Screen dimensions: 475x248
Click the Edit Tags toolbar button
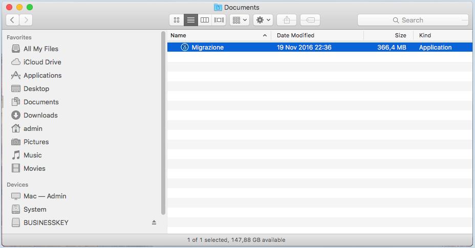[x=310, y=20]
